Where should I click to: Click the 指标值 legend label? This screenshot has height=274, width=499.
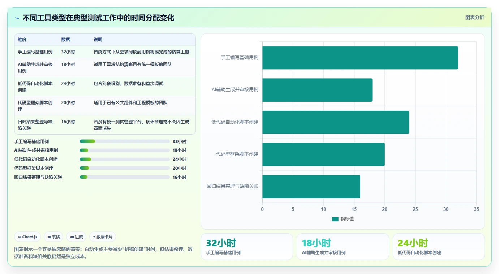pos(347,219)
